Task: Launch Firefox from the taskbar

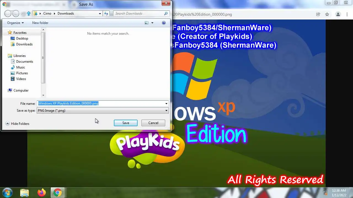Action: [x=42, y=193]
